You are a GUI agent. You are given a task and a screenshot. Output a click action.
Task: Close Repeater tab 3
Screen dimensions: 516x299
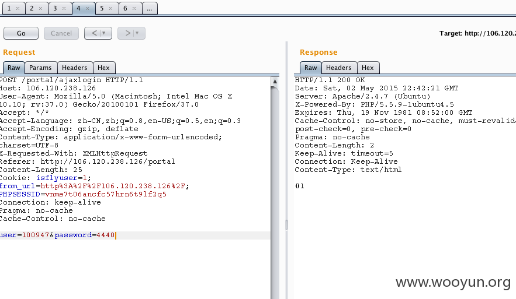(x=64, y=9)
